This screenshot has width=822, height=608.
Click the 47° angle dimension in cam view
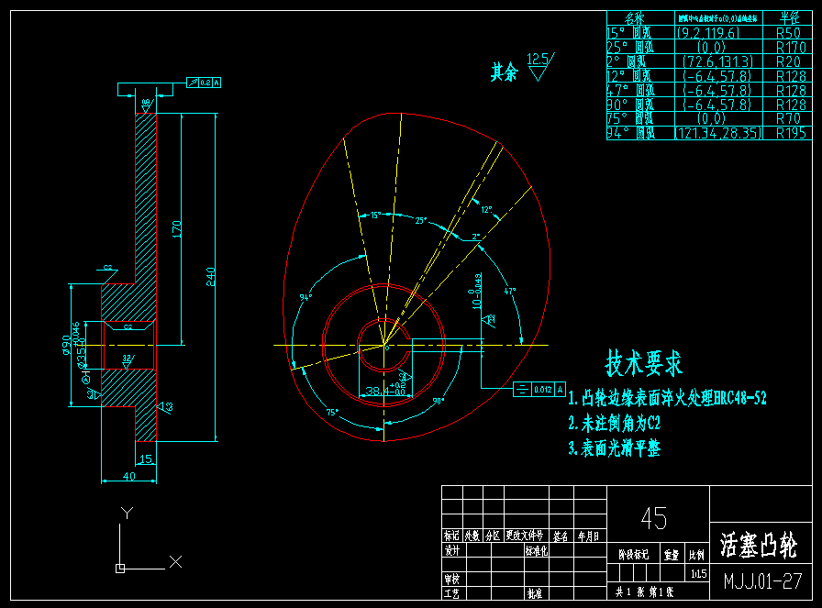click(509, 291)
